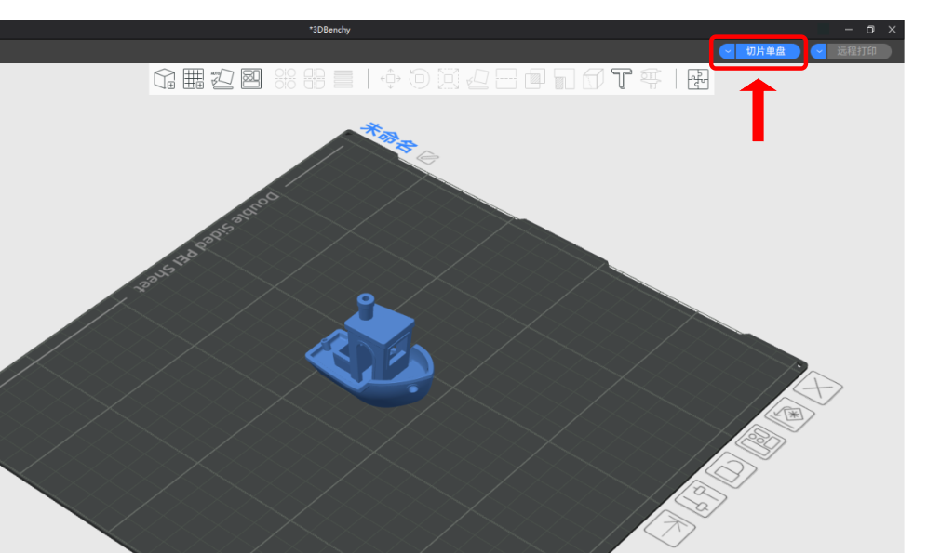Choose the Lay on Face tool
Viewport: 927px width, 553px height.
pos(477,78)
